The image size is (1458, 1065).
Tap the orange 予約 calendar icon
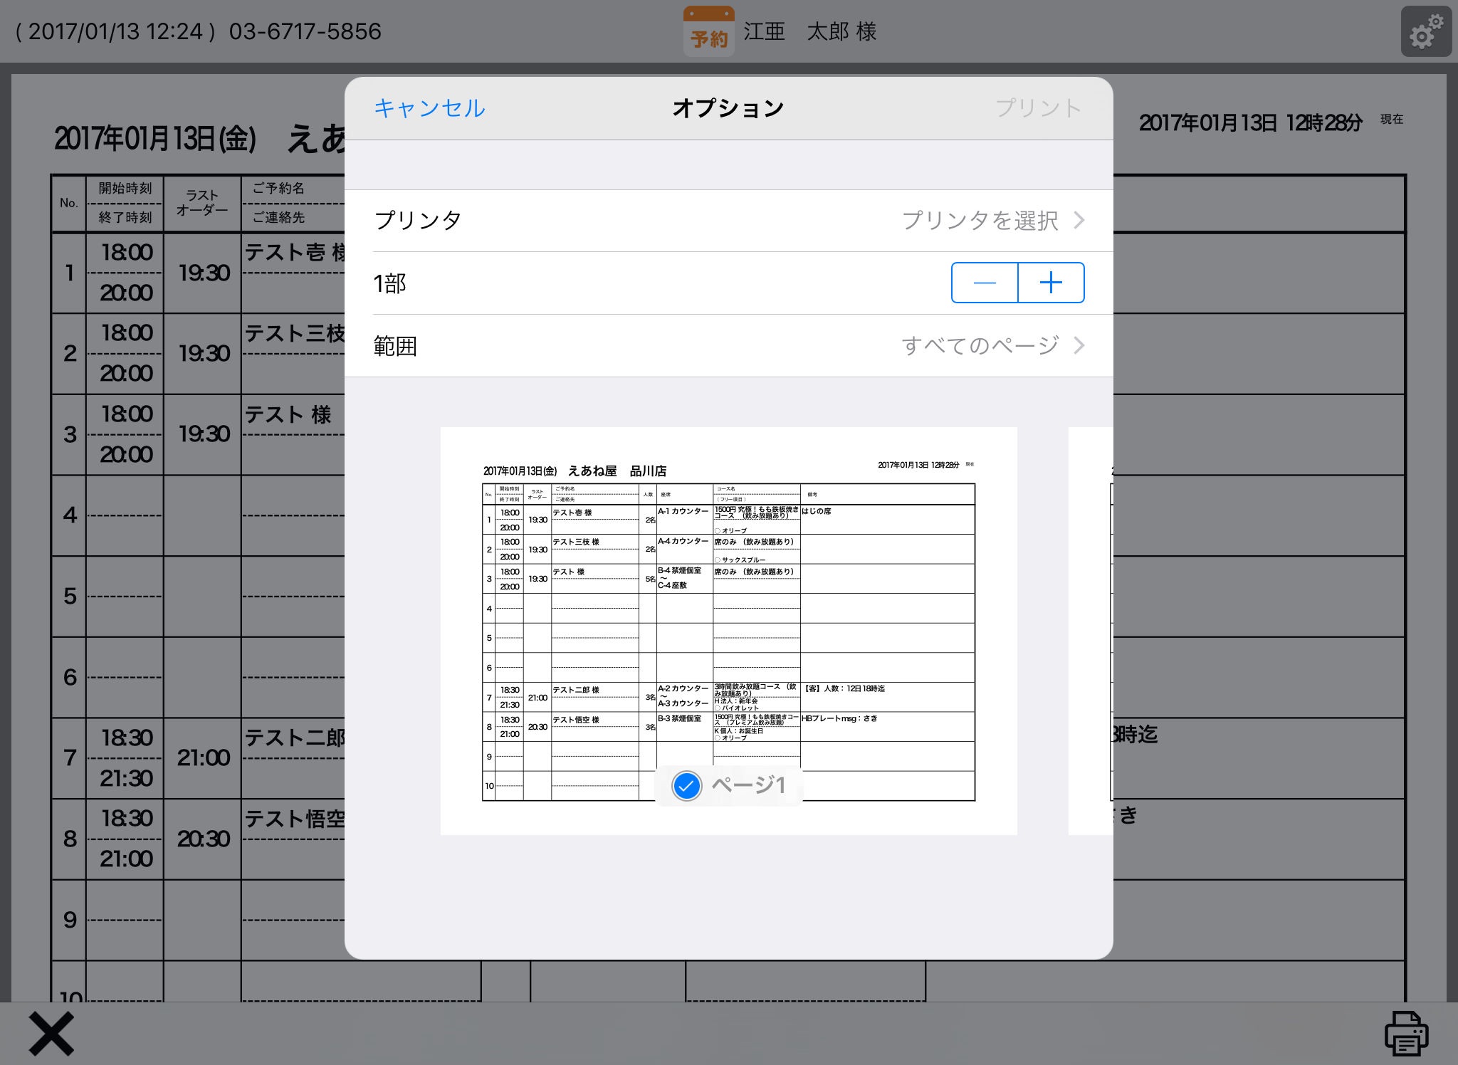[x=708, y=31]
